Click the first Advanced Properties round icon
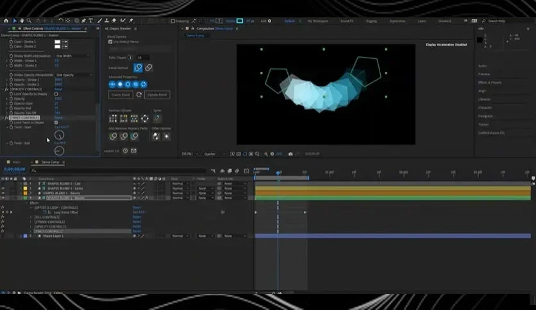 tap(112, 85)
